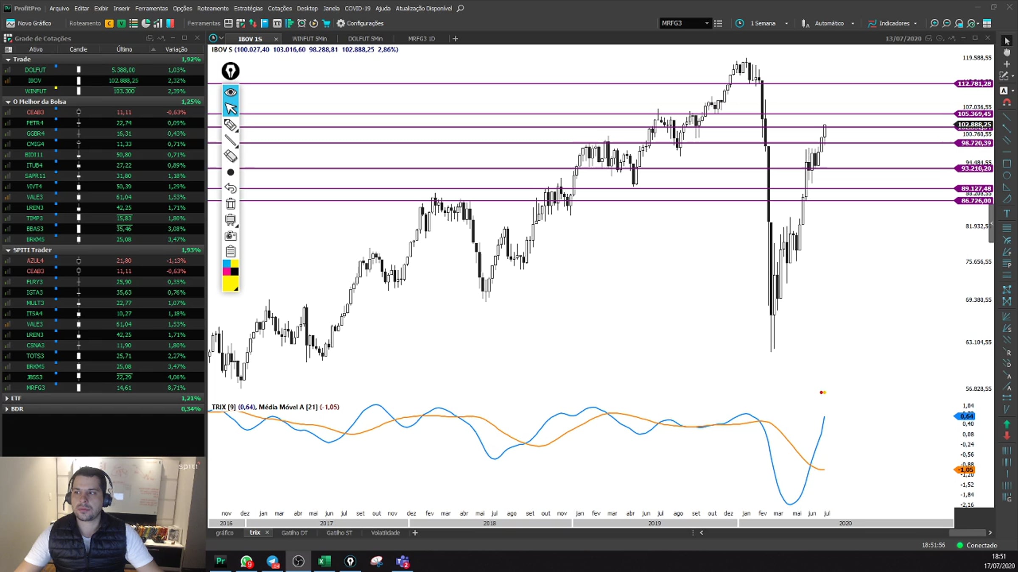The height and width of the screenshot is (572, 1018).
Task: Click the trash can clear icon
Action: click(230, 204)
